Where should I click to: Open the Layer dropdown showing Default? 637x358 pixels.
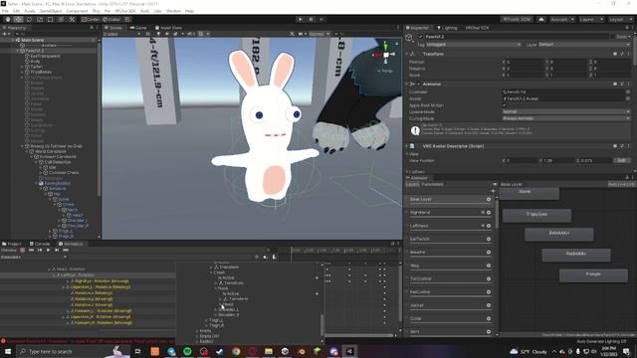(584, 44)
